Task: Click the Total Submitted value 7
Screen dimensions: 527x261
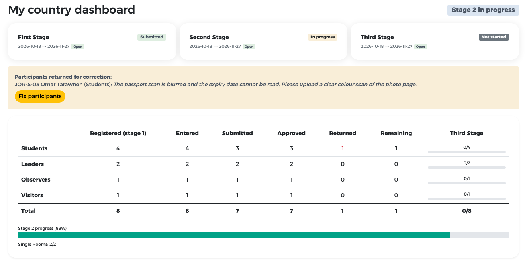Action: point(237,211)
